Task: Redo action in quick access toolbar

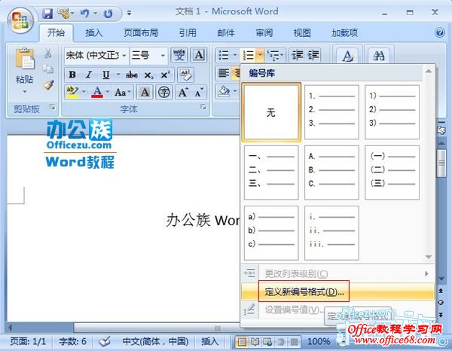Action: click(x=108, y=14)
